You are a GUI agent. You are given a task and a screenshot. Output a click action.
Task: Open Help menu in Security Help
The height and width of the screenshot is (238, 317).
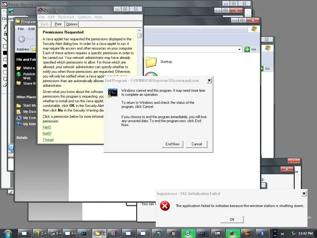(98, 17)
